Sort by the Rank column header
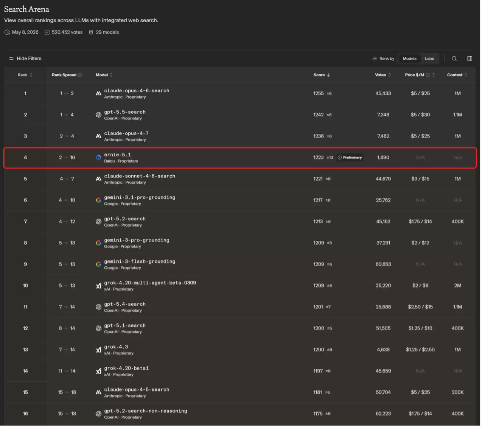 tap(25, 75)
